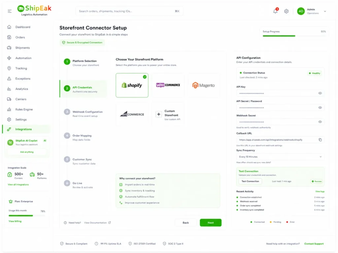Screen dimensions: 338x253
Task: Click the usage this month progress bar
Action: click(27, 215)
